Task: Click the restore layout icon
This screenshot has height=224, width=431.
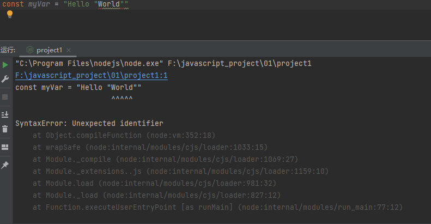Action: [x=5, y=147]
